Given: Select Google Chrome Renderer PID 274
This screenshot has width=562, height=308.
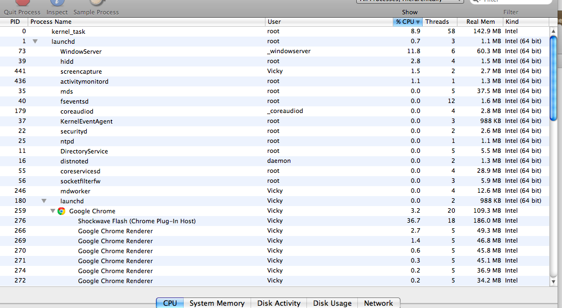Looking at the screenshot, I should [274, 271].
